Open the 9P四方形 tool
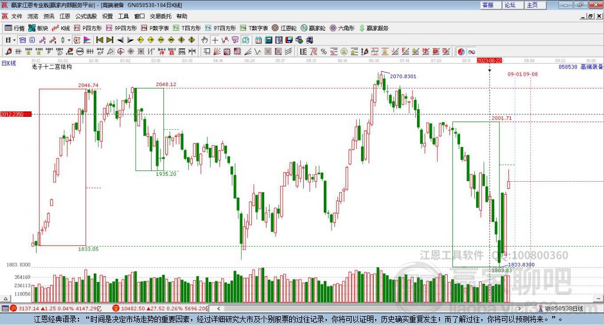Screen dimensions: 604x325 click(122, 28)
